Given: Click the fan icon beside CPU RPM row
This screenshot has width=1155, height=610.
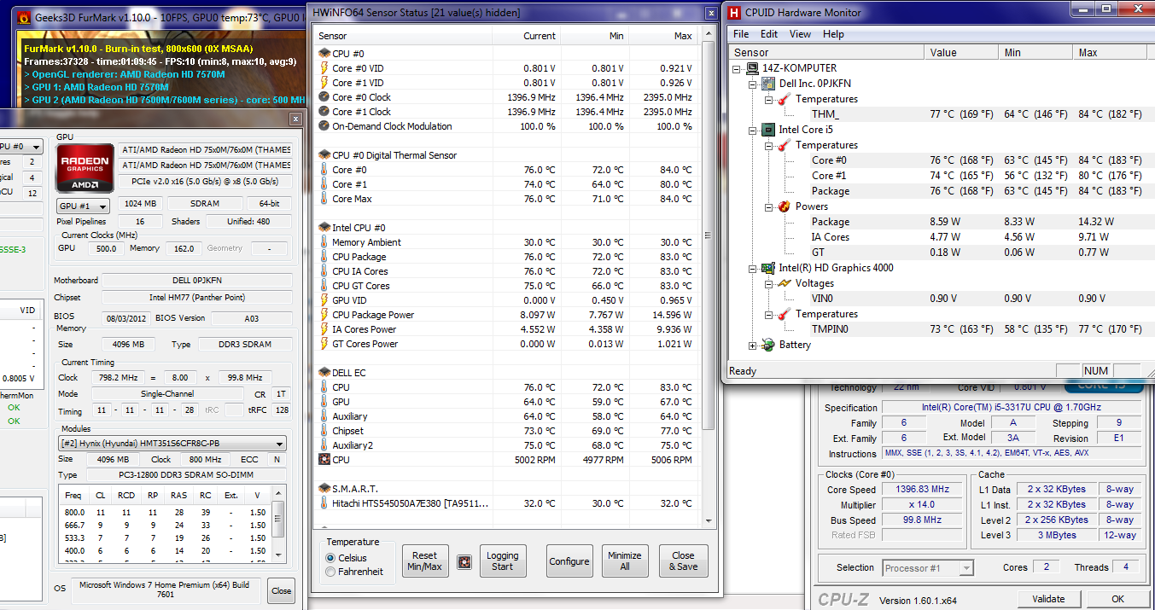Looking at the screenshot, I should [324, 460].
